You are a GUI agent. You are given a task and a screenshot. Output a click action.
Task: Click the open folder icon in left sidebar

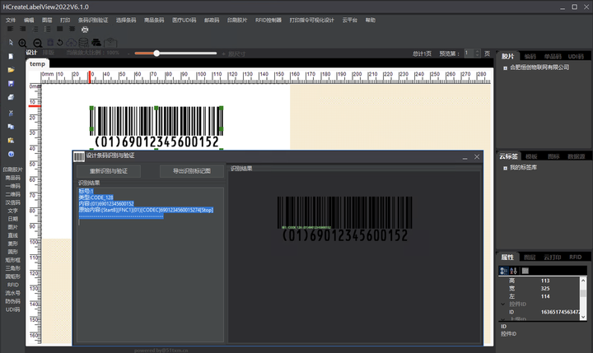coord(11,70)
